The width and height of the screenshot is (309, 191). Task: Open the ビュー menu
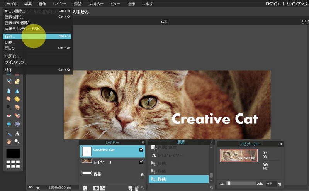(x=115, y=4)
